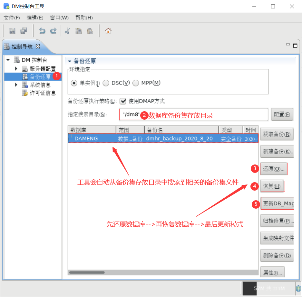Click the 数据库 column header
This screenshot has height=297, width=302.
pos(92,130)
